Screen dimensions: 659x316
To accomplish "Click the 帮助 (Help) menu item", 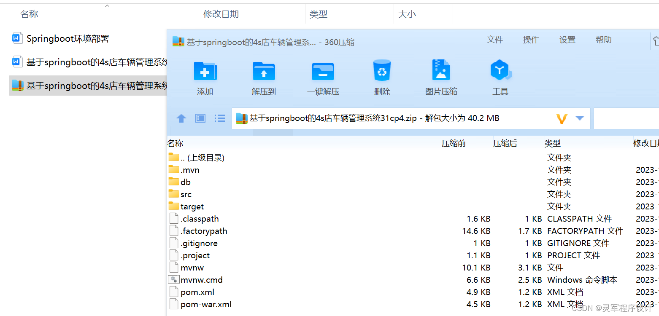I will (x=603, y=40).
